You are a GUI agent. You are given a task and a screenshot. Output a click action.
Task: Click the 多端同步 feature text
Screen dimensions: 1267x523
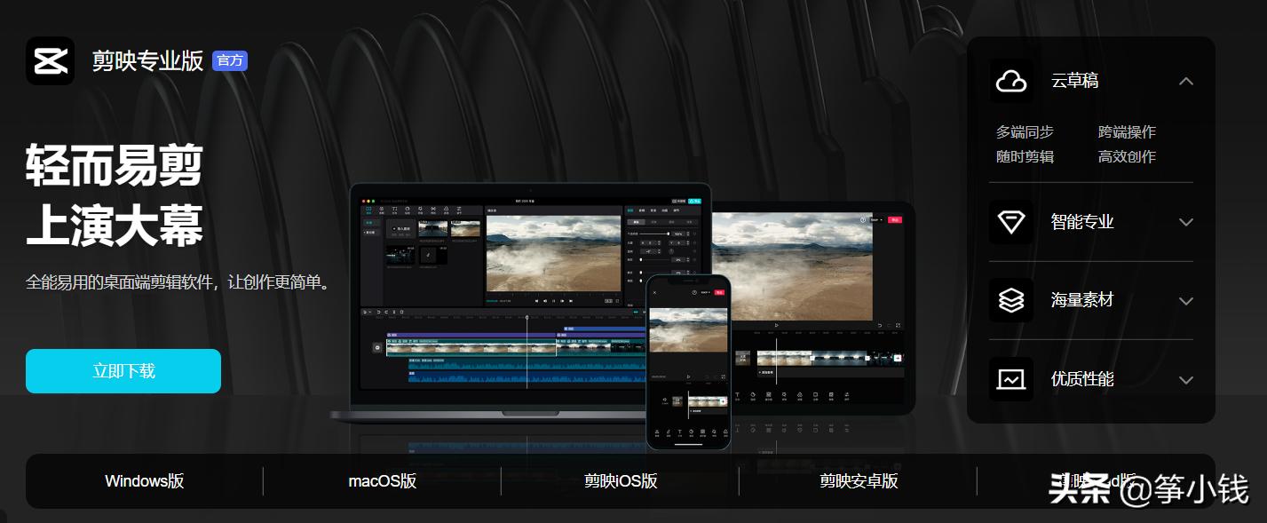pos(1025,132)
